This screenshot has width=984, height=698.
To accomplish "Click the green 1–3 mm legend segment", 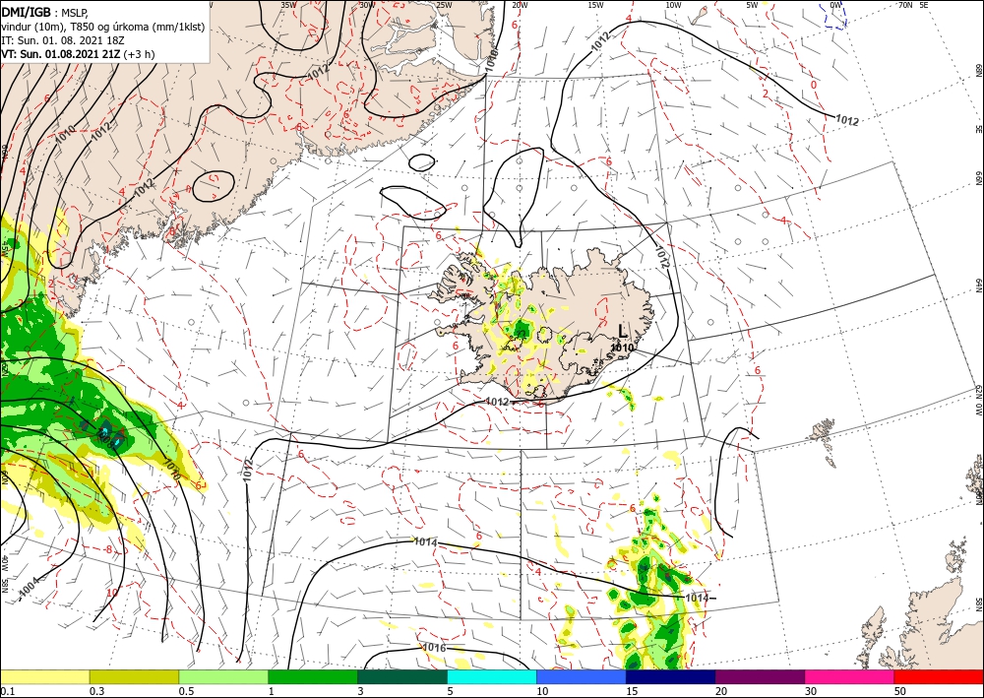I will 313,677.
